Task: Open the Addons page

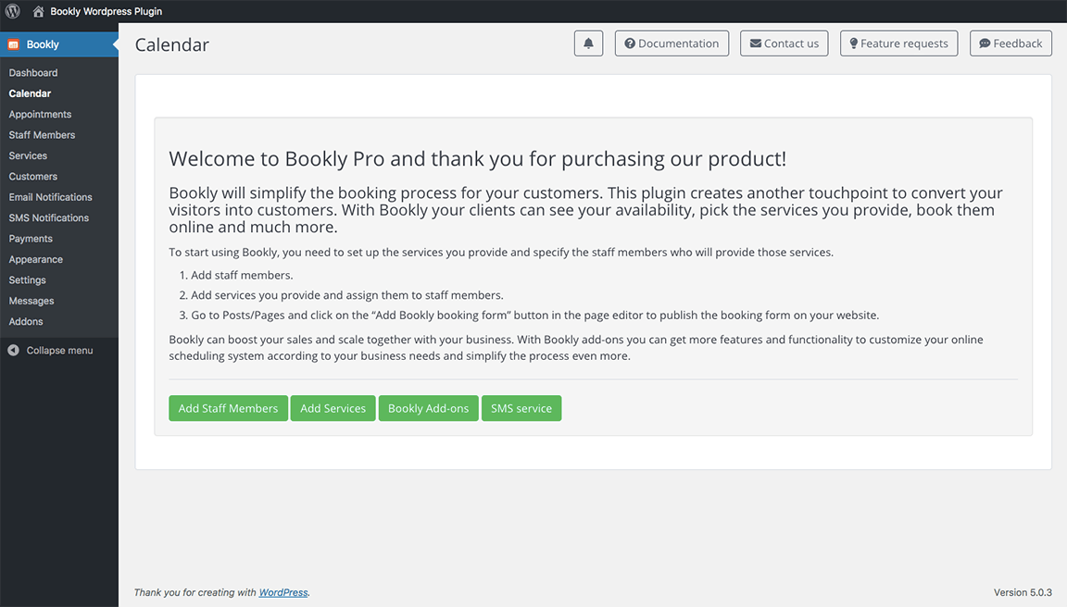Action: (26, 321)
